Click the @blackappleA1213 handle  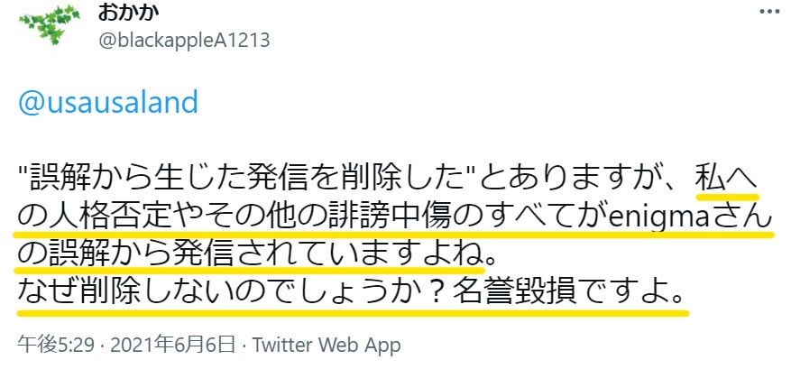(x=184, y=41)
